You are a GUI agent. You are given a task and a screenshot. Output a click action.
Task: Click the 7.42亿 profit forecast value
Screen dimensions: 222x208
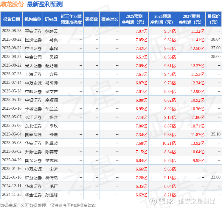point(142,48)
